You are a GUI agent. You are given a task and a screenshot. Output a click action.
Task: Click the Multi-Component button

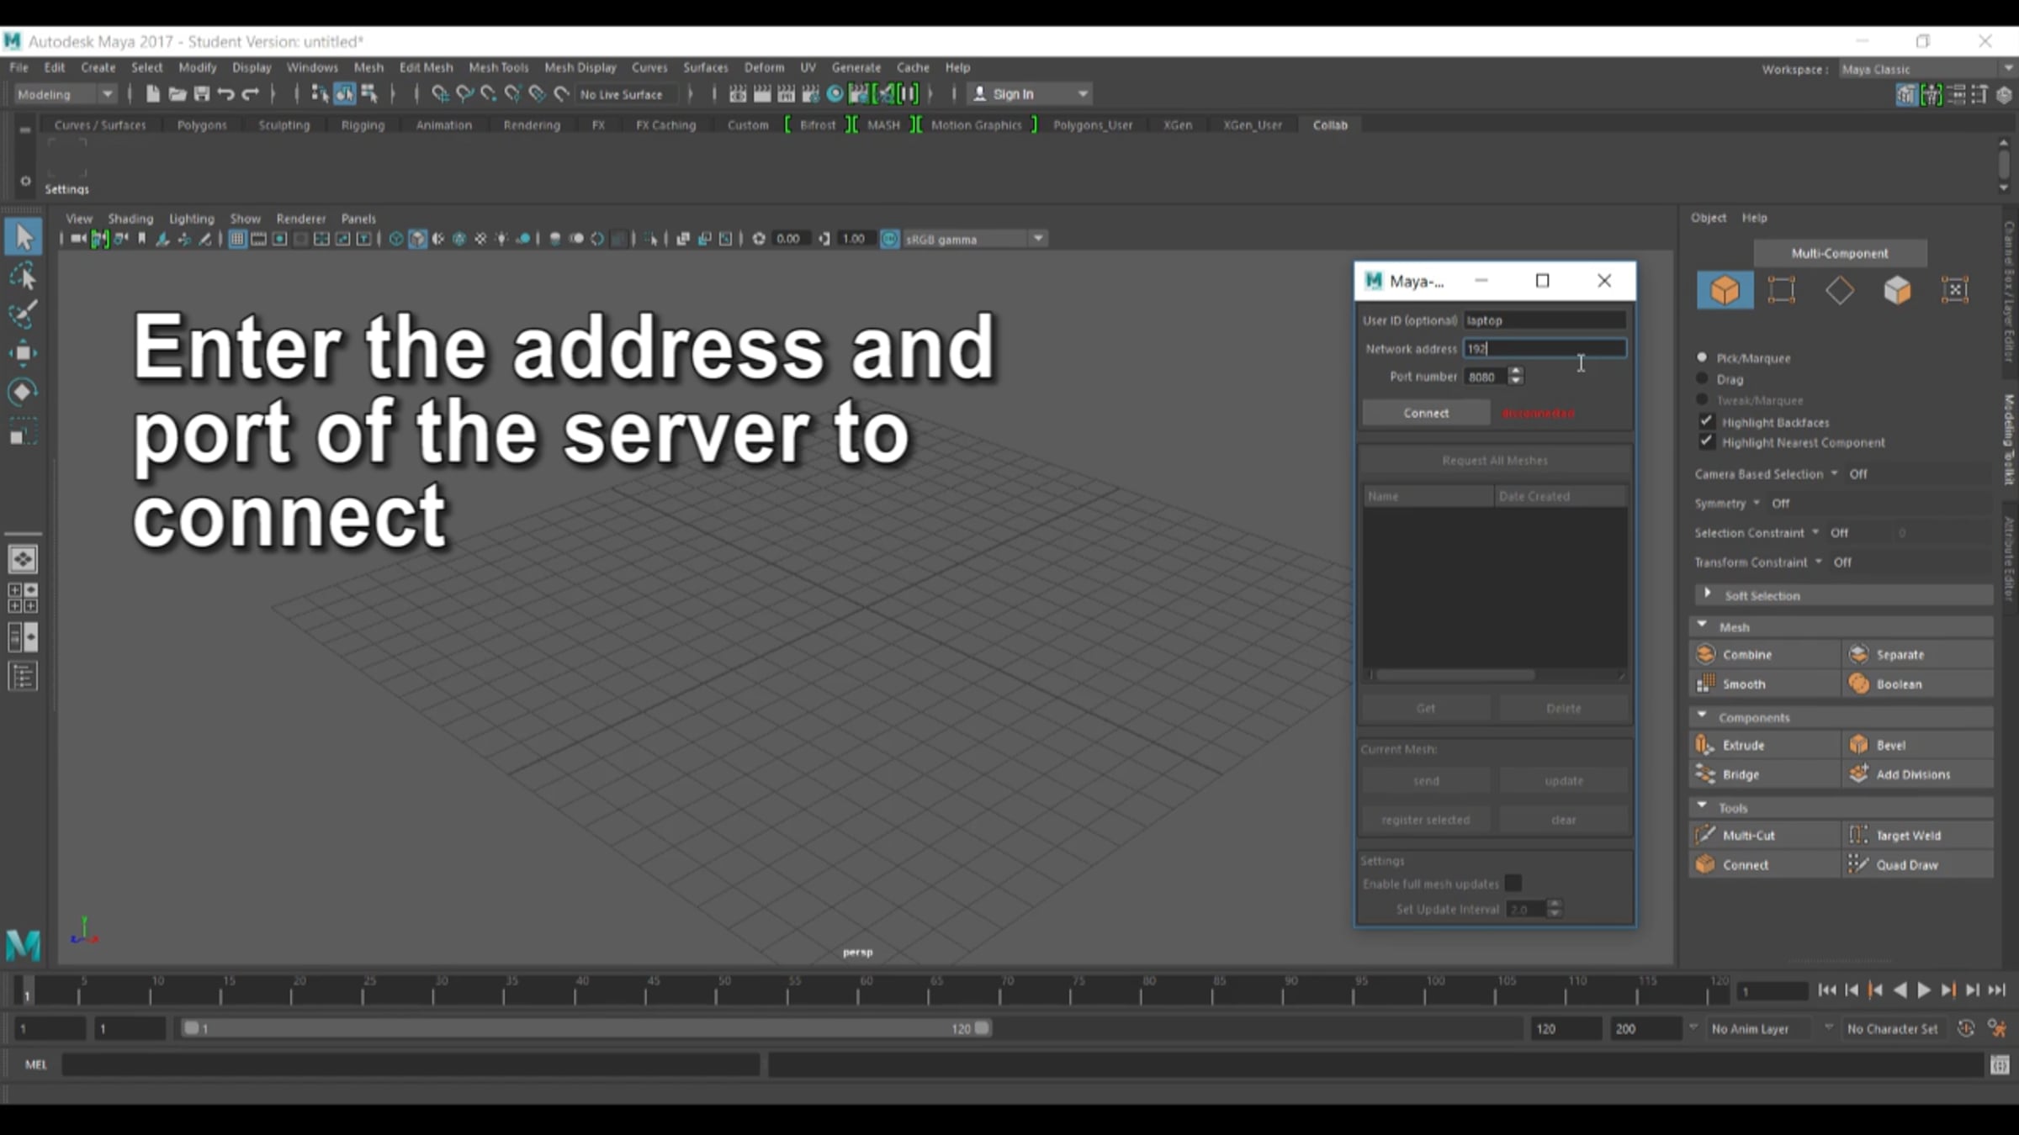point(1840,253)
